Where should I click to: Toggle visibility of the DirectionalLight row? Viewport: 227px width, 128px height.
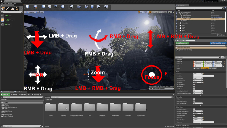click(x=176, y=19)
